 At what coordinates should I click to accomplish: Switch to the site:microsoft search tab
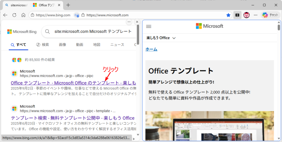(17, 5)
